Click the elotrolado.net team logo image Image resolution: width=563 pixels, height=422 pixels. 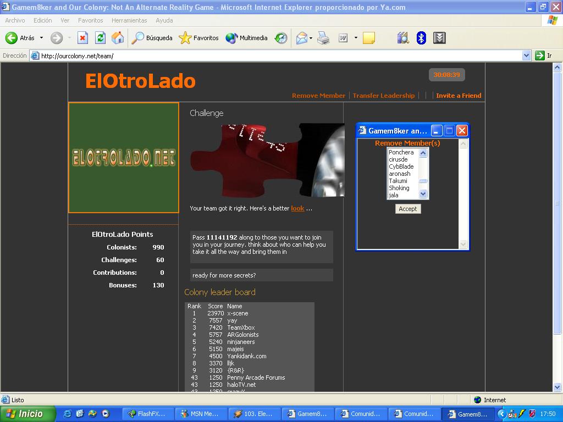(x=124, y=158)
